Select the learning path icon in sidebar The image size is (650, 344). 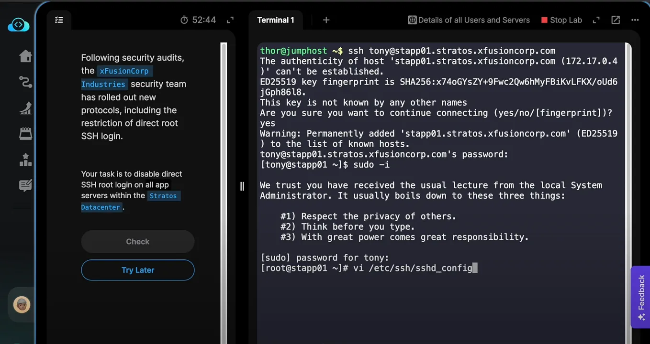click(25, 82)
